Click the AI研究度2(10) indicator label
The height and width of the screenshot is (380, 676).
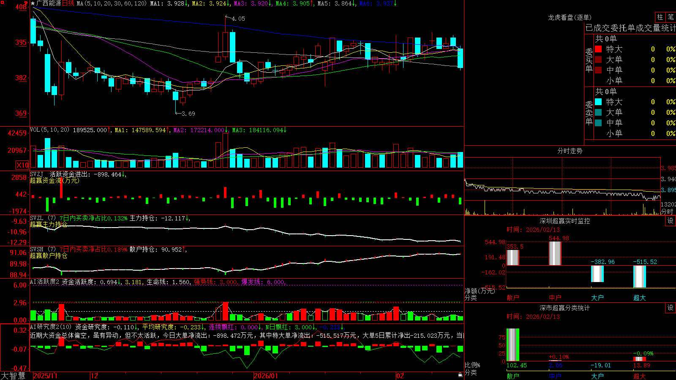(x=51, y=327)
